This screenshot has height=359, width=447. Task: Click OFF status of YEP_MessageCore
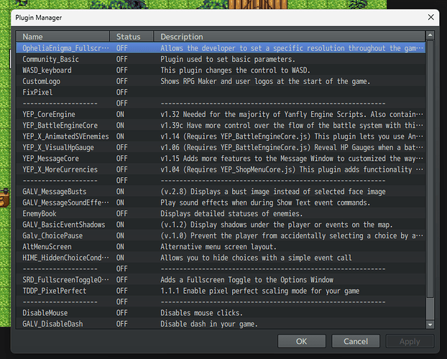coord(121,159)
